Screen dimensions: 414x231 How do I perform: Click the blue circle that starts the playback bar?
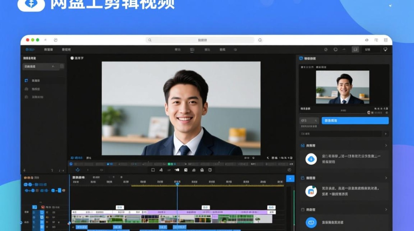click(x=71, y=164)
